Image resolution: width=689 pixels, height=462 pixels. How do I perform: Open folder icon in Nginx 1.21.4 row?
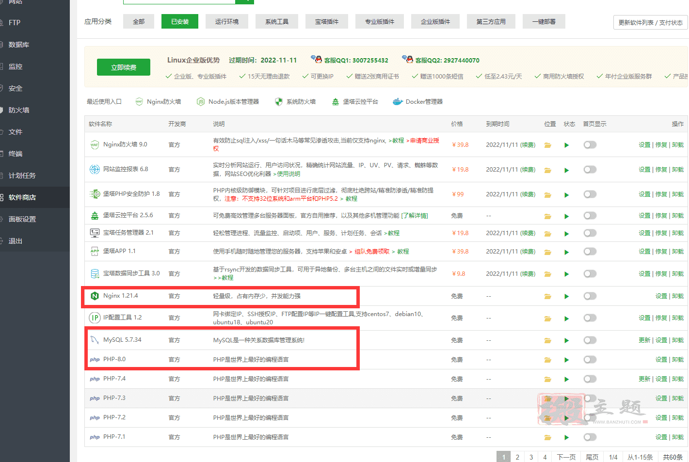coord(547,296)
